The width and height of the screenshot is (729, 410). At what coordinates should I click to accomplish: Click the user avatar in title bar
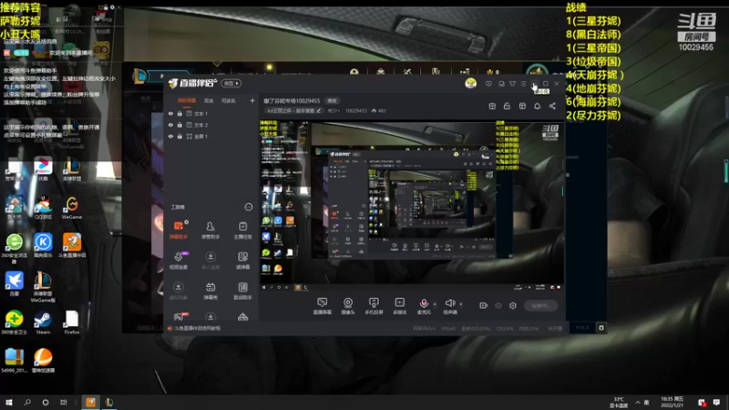(470, 83)
